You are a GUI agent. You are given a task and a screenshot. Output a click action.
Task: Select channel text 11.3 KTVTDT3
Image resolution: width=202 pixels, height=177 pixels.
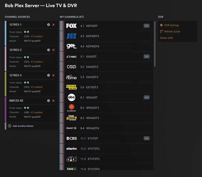[90, 159]
